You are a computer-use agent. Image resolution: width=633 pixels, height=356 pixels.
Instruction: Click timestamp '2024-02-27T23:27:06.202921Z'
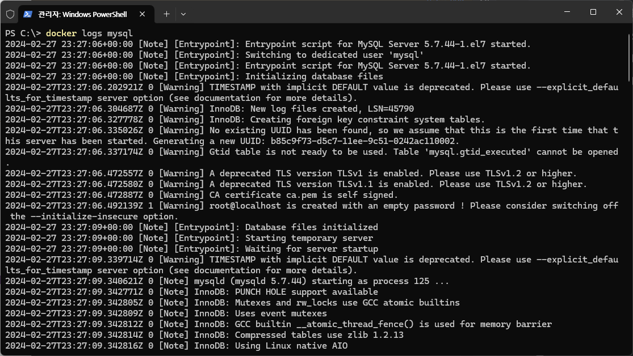[x=74, y=87]
